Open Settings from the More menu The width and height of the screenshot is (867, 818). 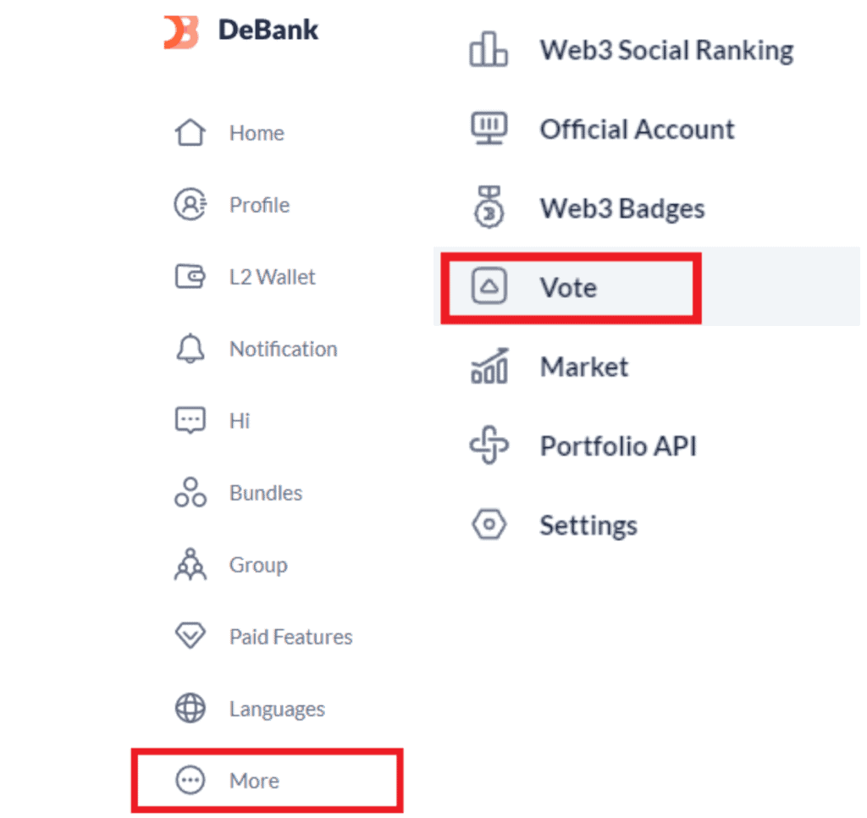588,525
